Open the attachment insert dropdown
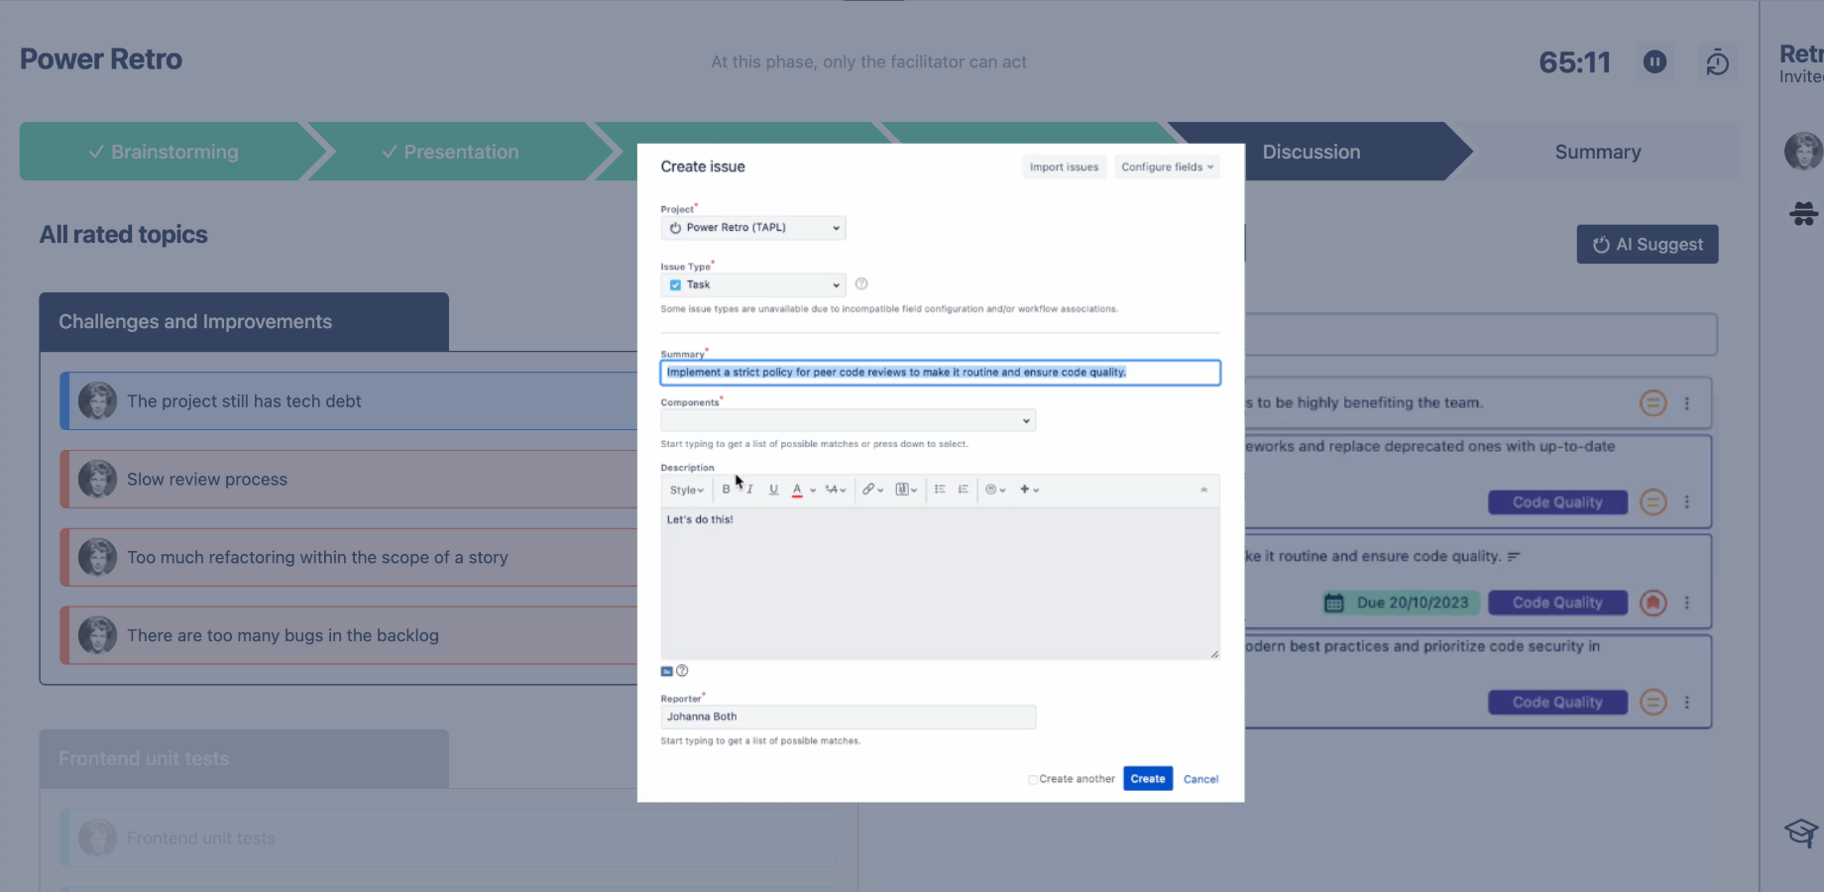Screen dimensions: 1824x892 pyautogui.click(x=906, y=490)
